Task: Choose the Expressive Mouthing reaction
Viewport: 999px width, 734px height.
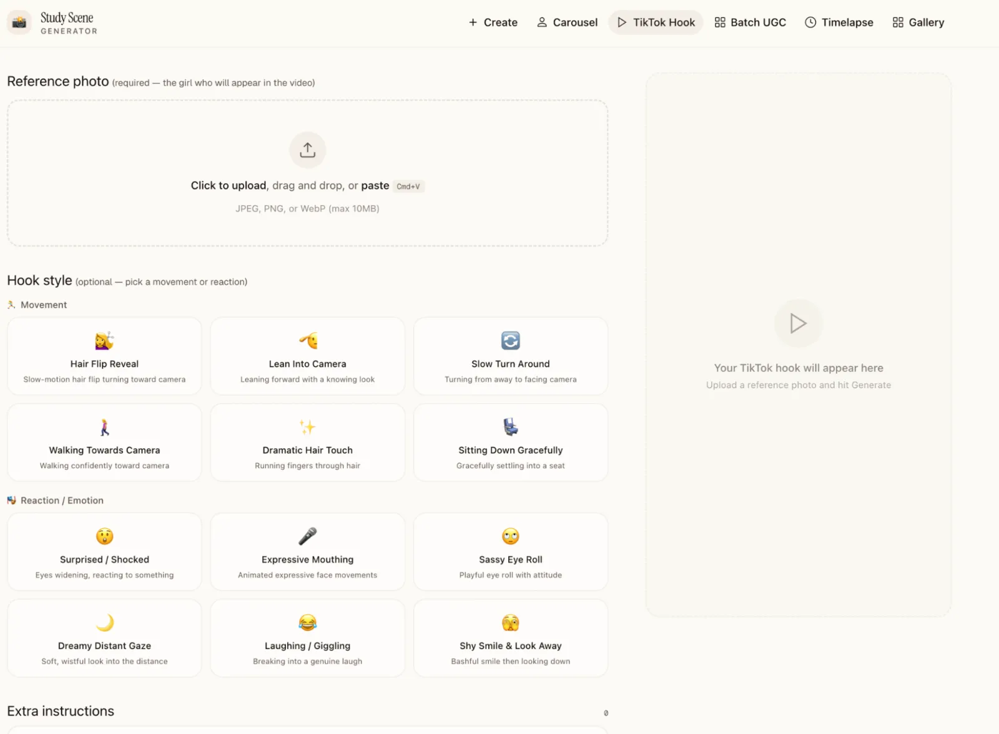Action: pos(307,552)
